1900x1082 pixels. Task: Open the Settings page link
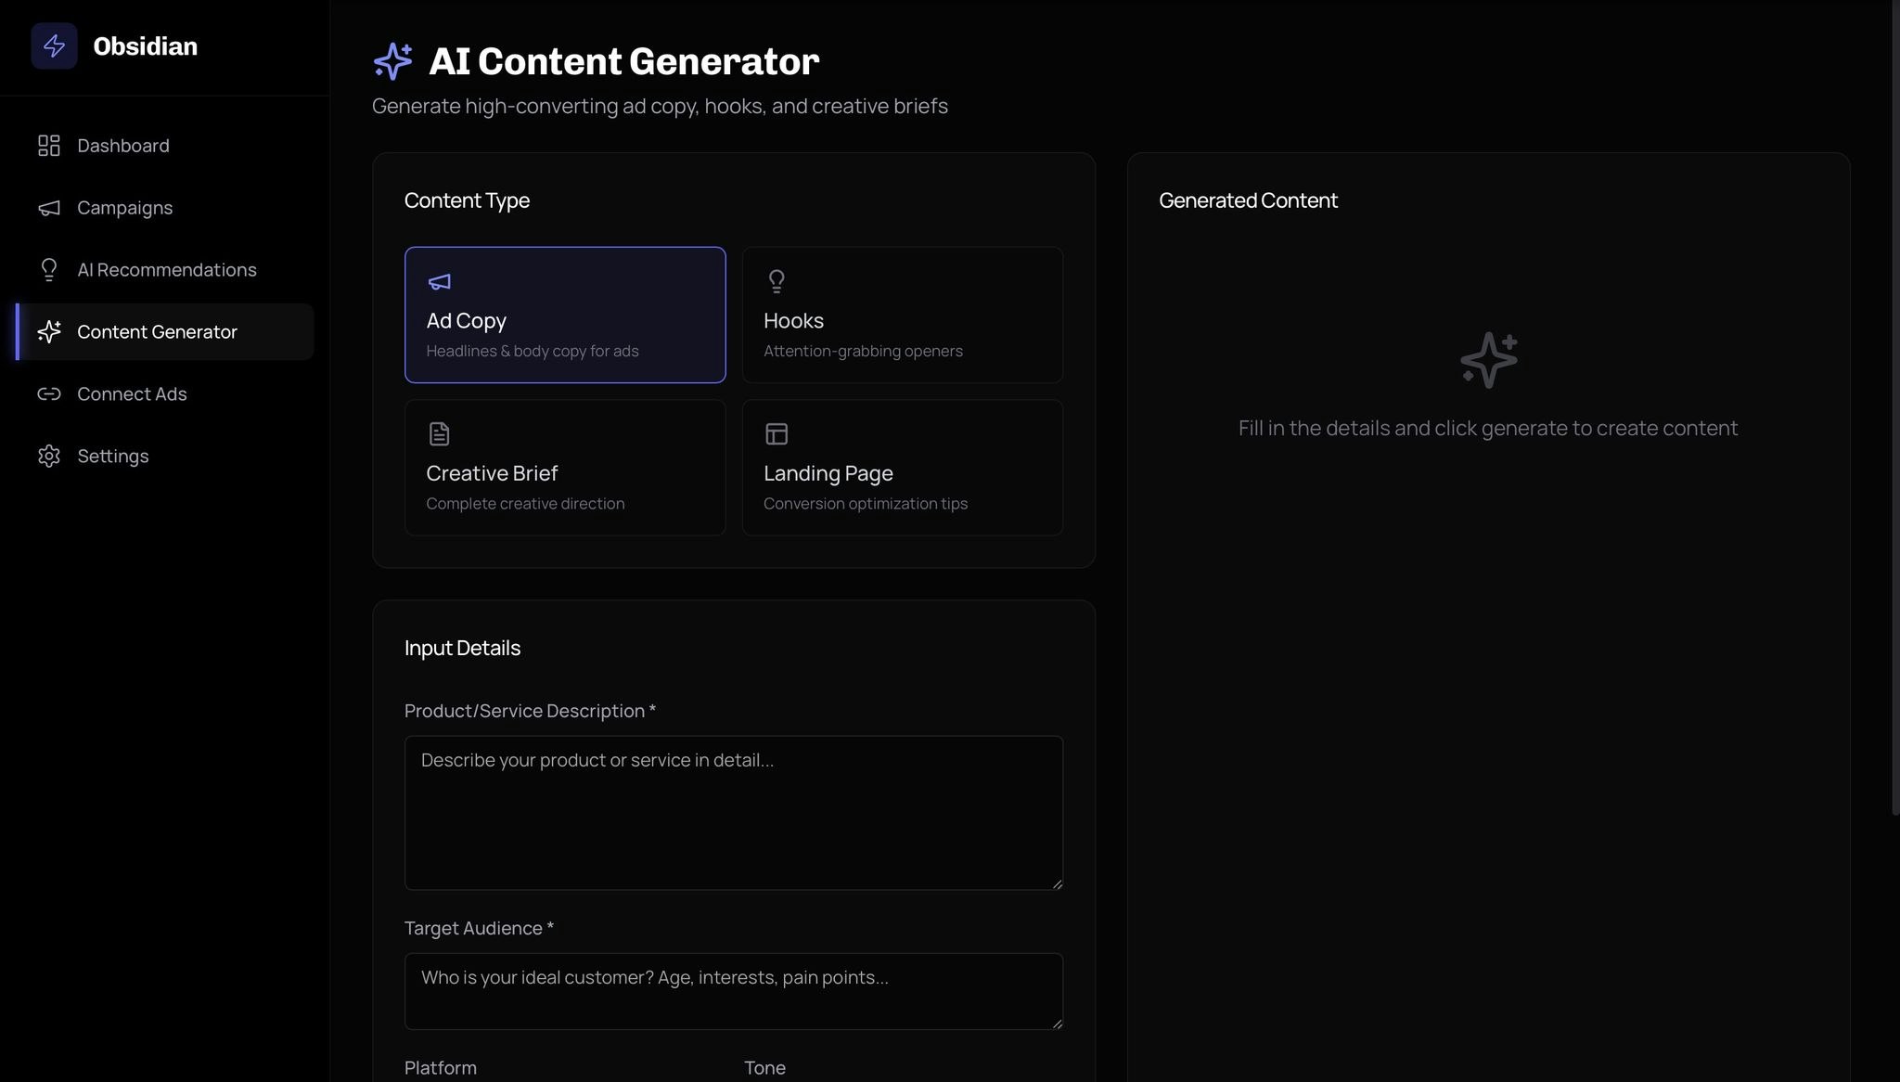click(x=113, y=457)
